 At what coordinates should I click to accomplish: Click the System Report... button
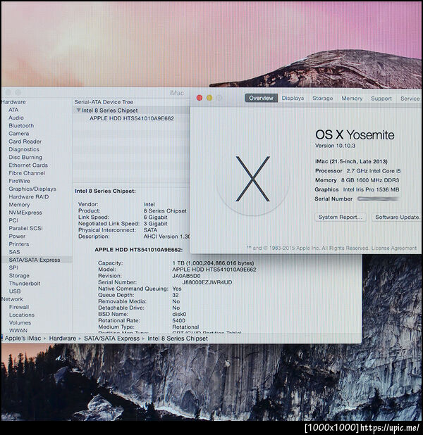coord(341,217)
